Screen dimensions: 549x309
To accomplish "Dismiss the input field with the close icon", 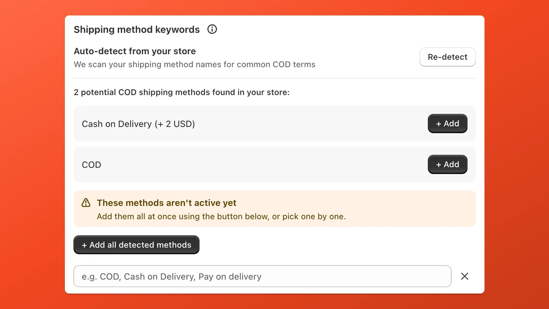I will point(465,276).
